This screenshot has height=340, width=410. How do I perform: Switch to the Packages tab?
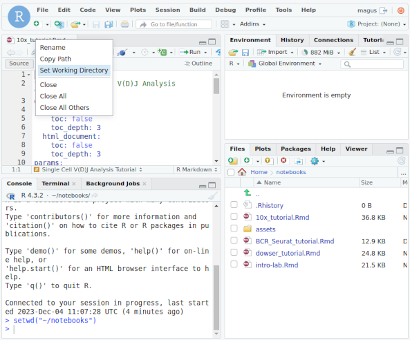[x=296, y=149]
